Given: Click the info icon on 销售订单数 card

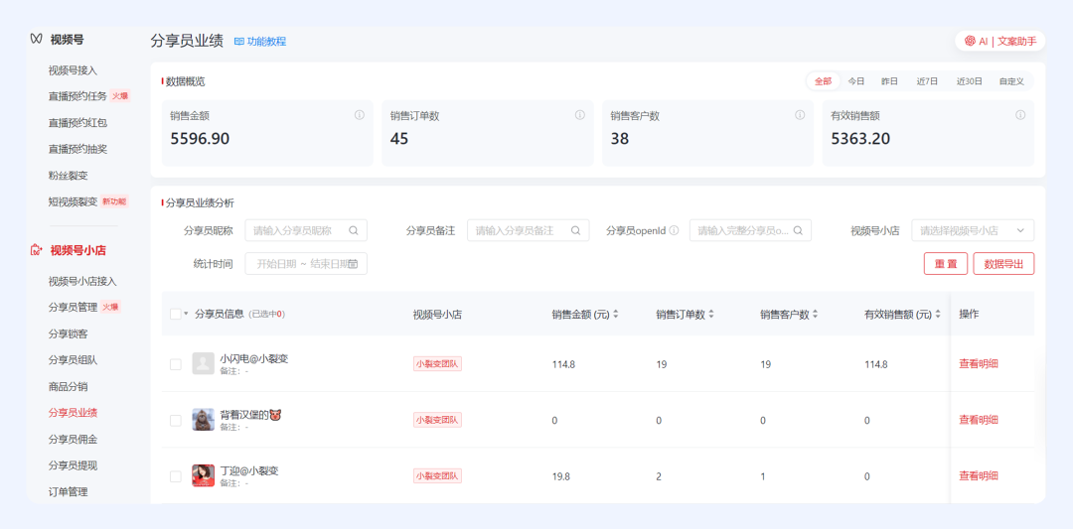Looking at the screenshot, I should click(x=579, y=115).
